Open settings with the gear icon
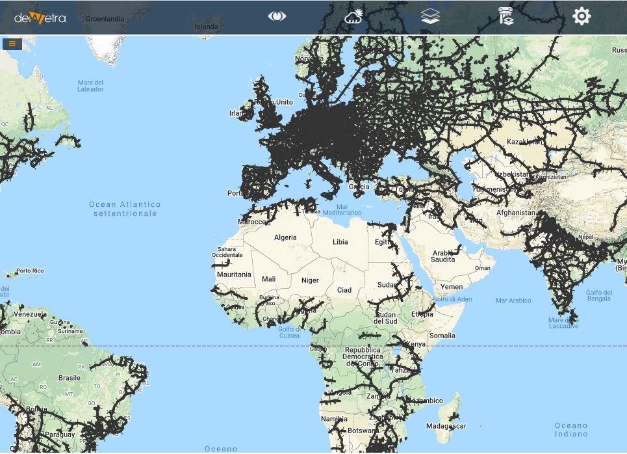 pos(582,16)
